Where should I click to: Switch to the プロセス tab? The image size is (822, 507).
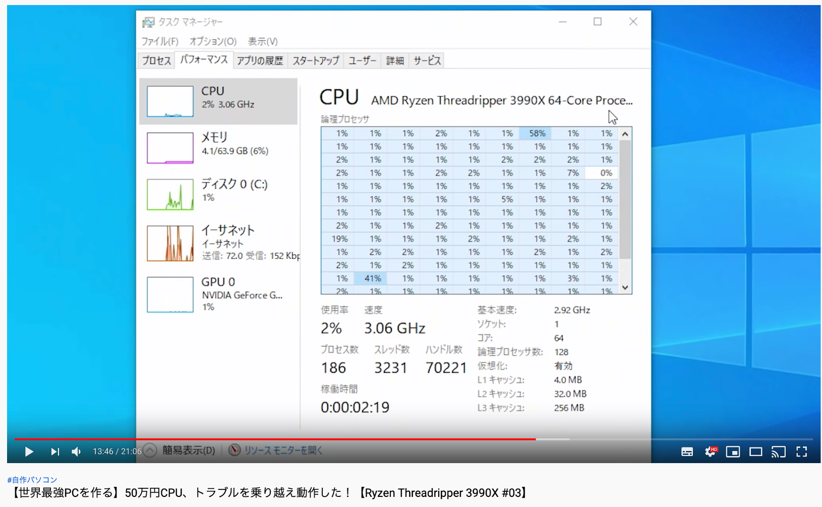156,61
